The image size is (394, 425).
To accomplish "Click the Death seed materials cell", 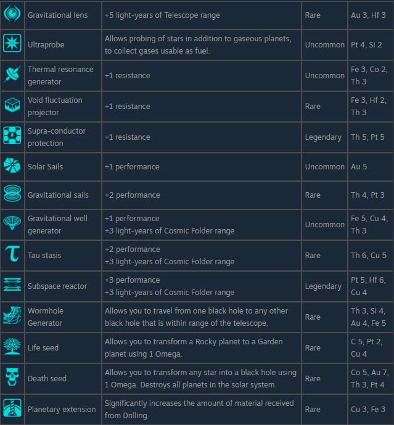I will click(368, 378).
